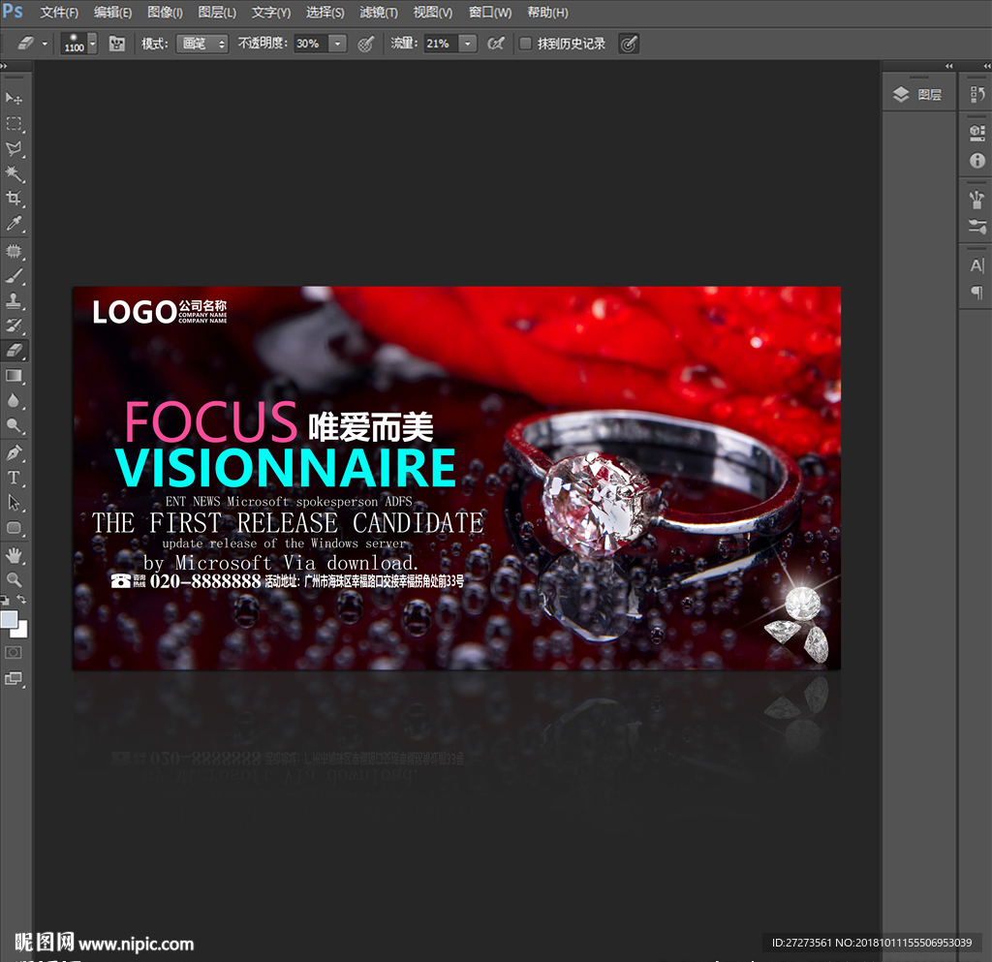Expand the 不透明度 30% dropdown arrow
Image resolution: width=992 pixels, height=962 pixels.
337,44
